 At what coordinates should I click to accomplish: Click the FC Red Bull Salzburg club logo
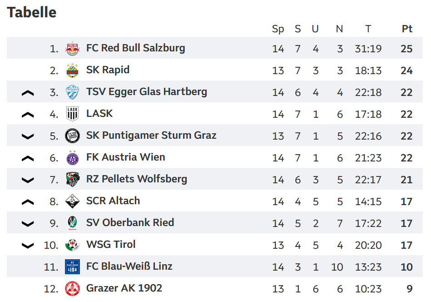73,48
